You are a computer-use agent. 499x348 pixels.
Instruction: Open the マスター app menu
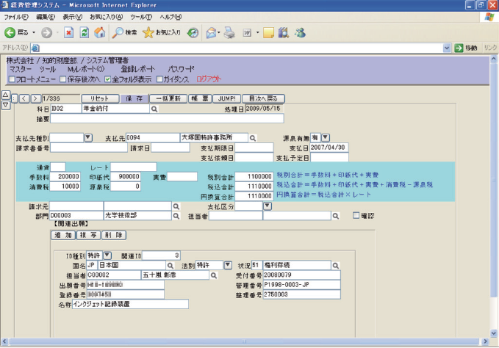(x=21, y=69)
